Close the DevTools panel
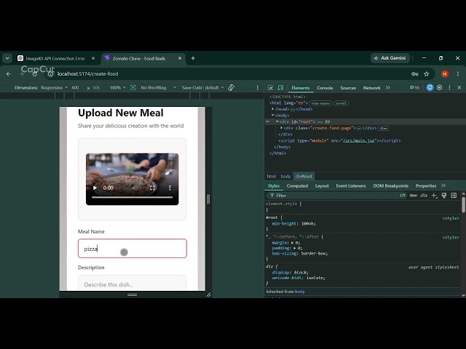 pyautogui.click(x=459, y=87)
